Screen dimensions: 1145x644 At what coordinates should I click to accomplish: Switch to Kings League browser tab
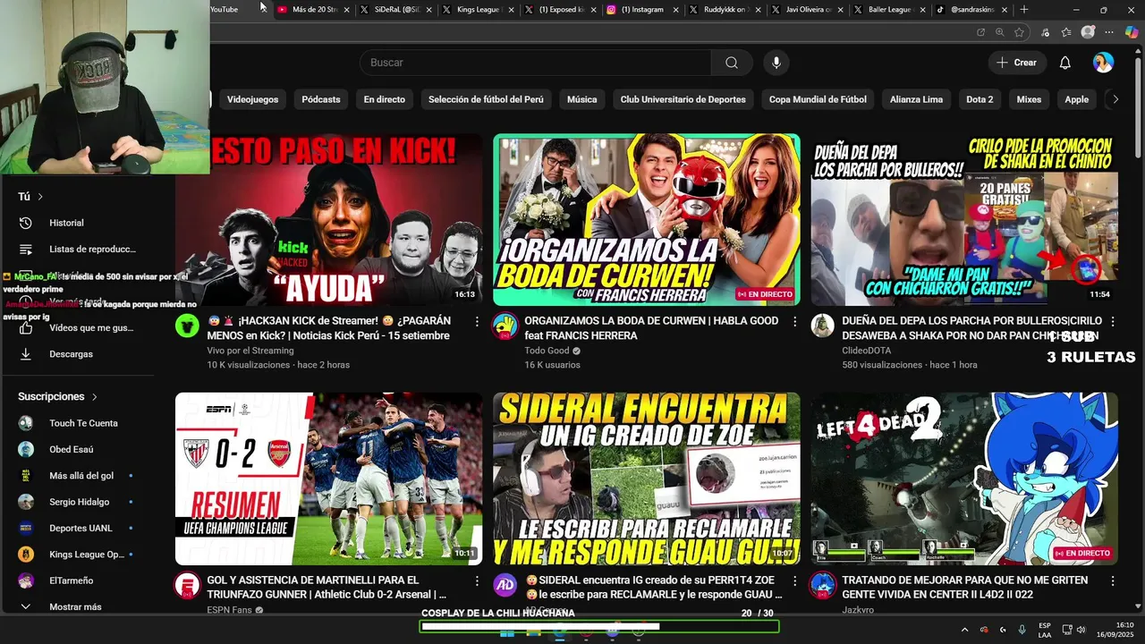478,10
